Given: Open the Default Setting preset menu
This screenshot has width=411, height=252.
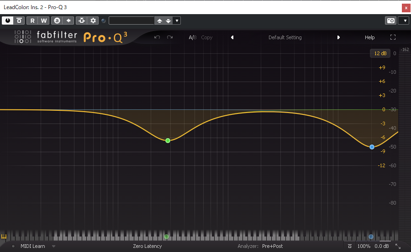Looking at the screenshot, I should [285, 37].
